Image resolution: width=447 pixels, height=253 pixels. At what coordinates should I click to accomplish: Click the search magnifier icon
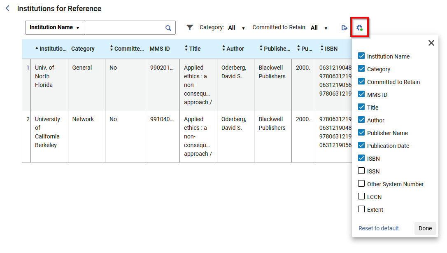(x=168, y=28)
